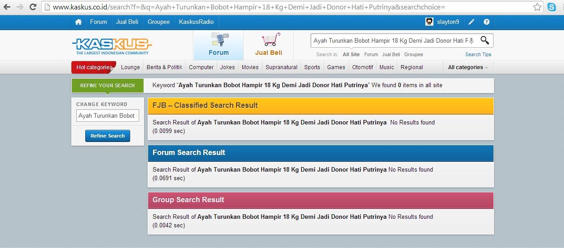Click the browser address bar URL
Image resolution: width=564 pixels, height=248 pixels.
click(249, 7)
